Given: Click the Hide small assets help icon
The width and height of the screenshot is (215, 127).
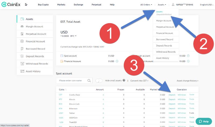Looking at the screenshot, I should point(124,80).
